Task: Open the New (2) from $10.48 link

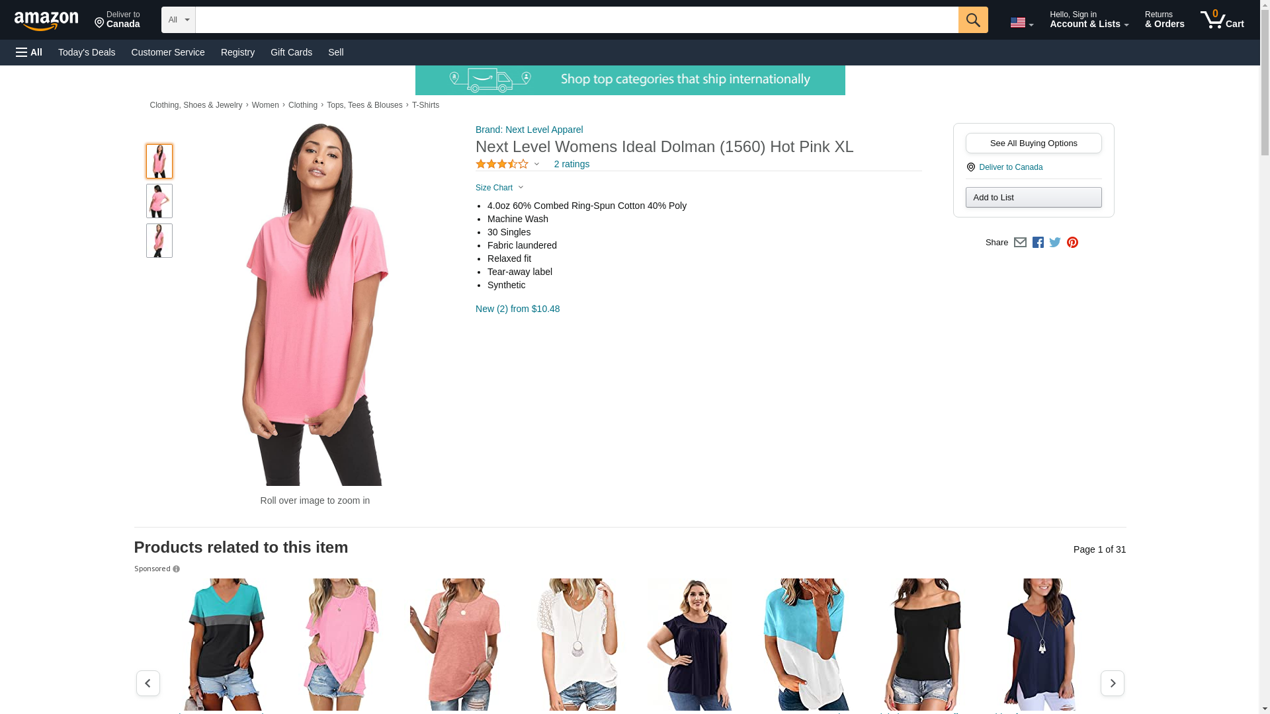Action: [x=517, y=309]
